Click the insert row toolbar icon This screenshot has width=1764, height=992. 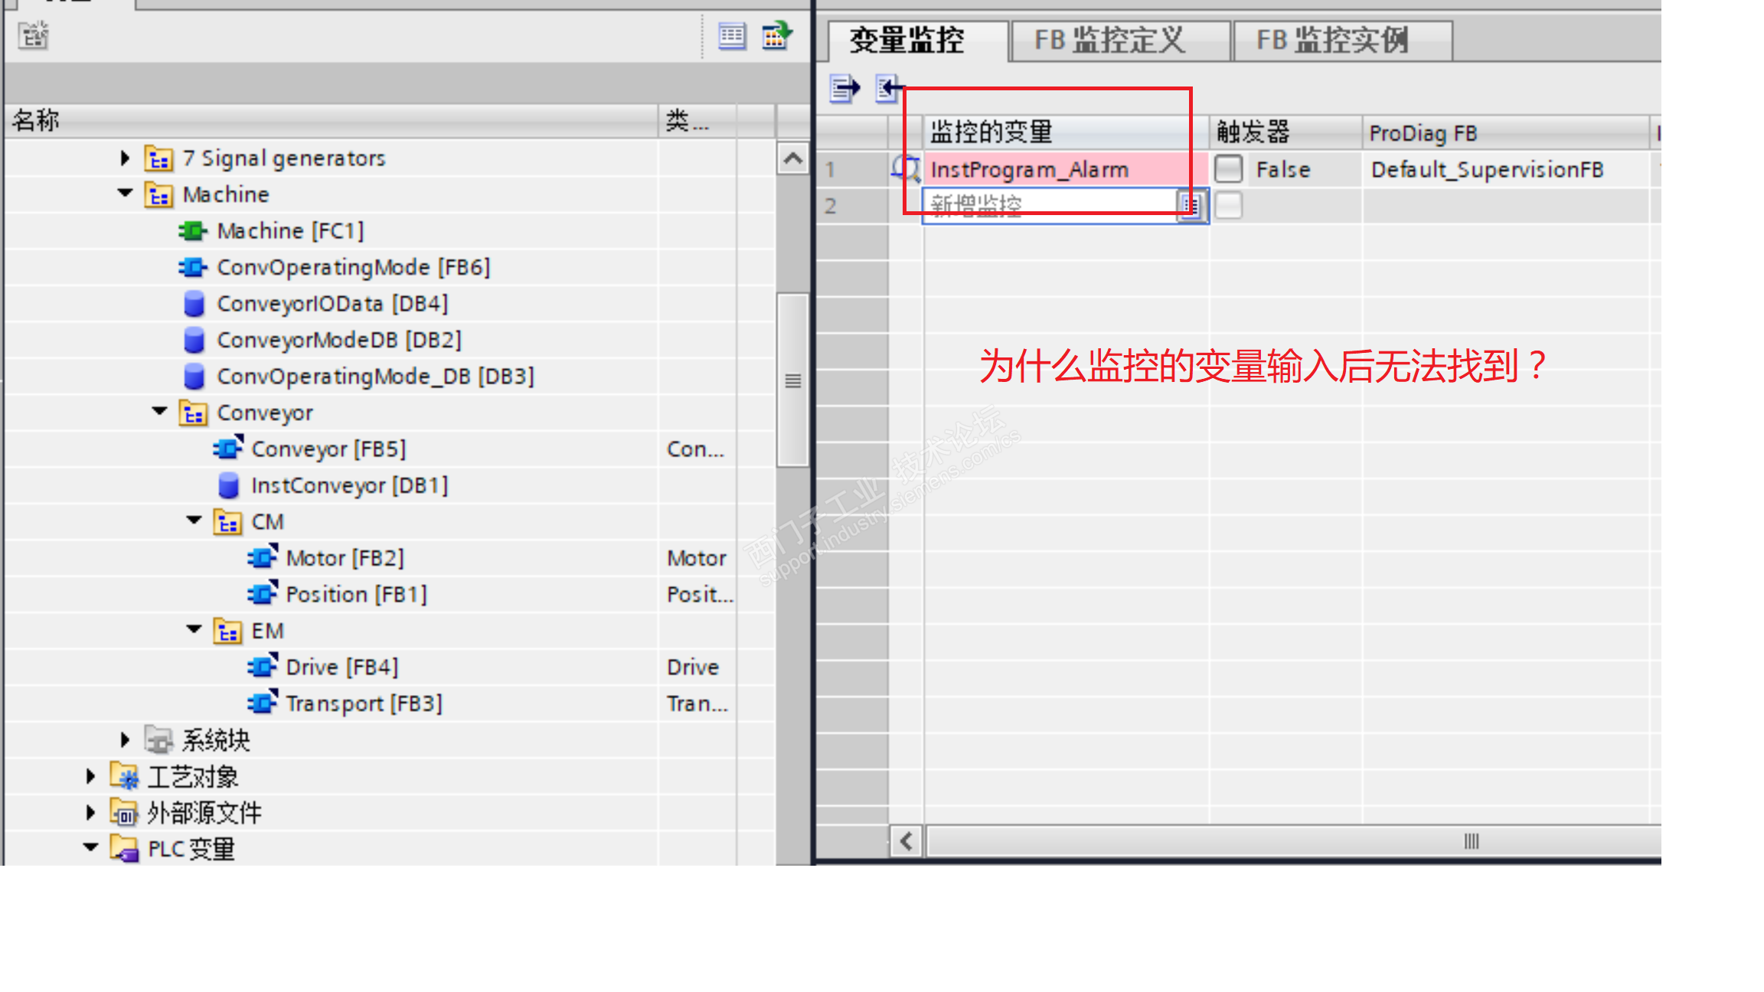[844, 89]
